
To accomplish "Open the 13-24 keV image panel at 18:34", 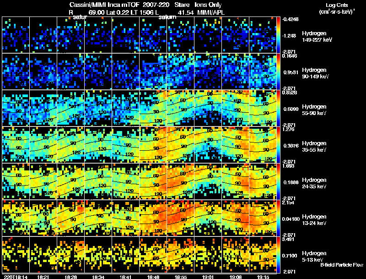I will (x=98, y=218).
